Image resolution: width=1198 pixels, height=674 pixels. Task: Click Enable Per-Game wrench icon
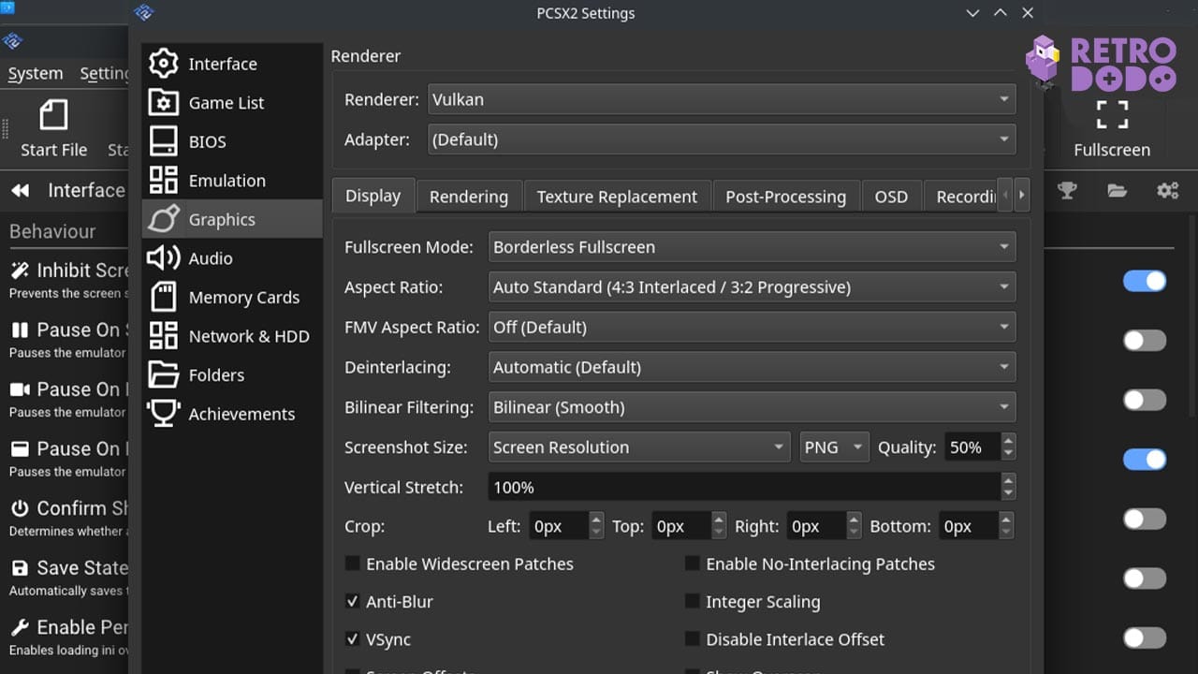[20, 627]
